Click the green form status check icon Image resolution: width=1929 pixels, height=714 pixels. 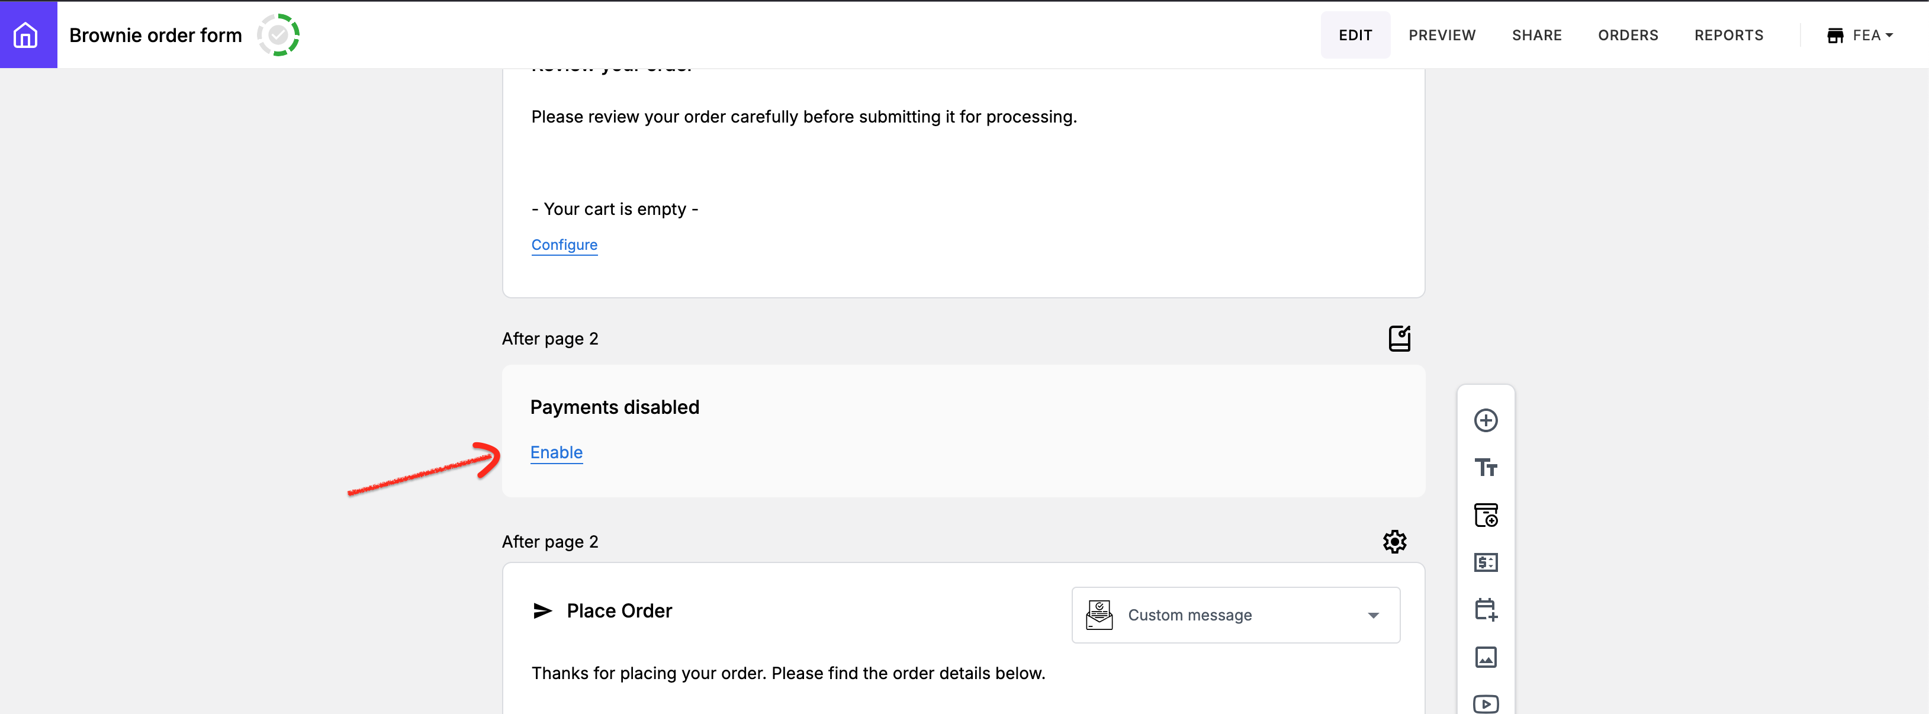coord(278,35)
